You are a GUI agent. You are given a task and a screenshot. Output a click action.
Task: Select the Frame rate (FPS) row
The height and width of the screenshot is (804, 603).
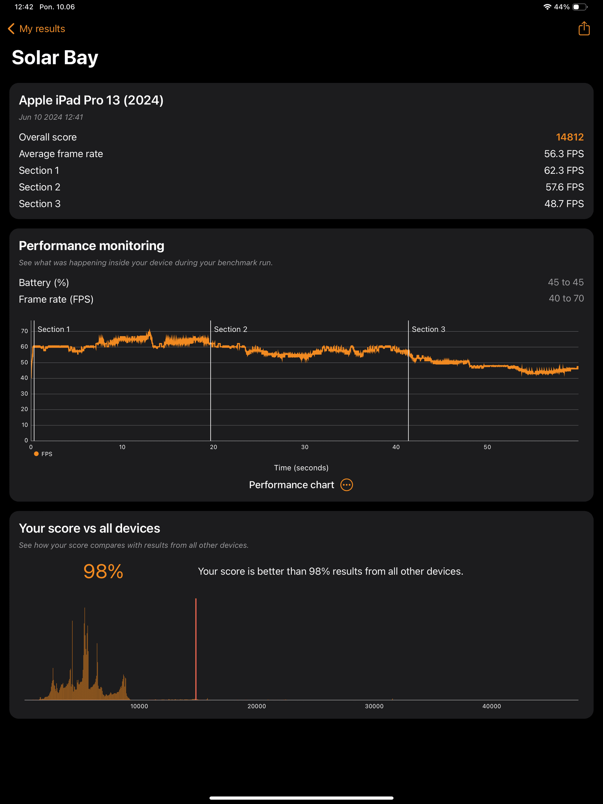click(x=301, y=299)
